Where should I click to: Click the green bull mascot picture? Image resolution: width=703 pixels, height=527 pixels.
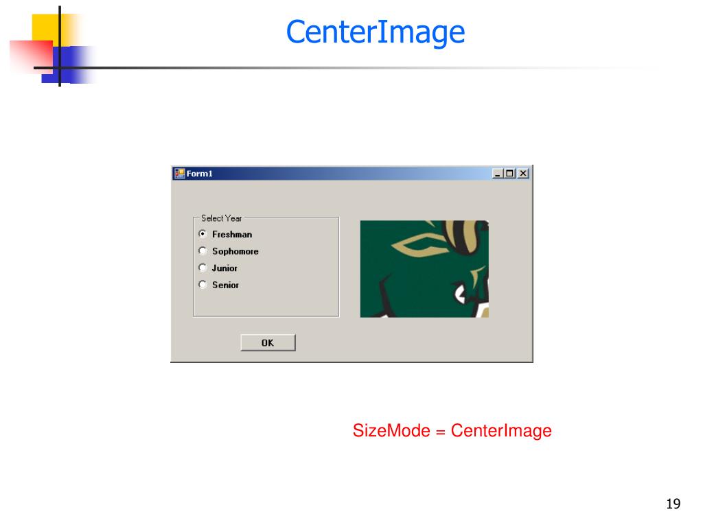coord(424,269)
